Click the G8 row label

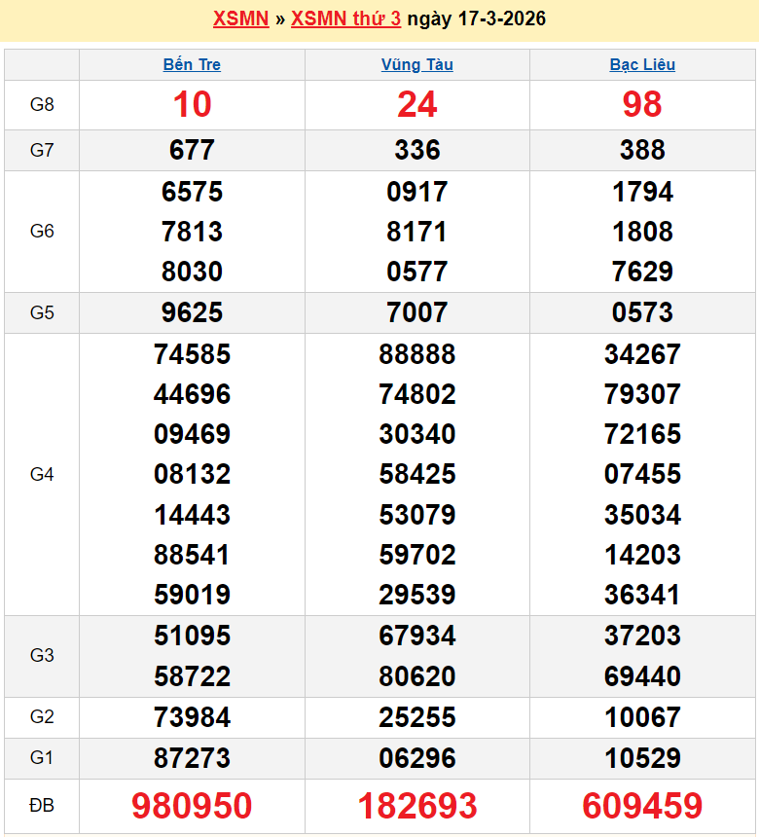42,105
